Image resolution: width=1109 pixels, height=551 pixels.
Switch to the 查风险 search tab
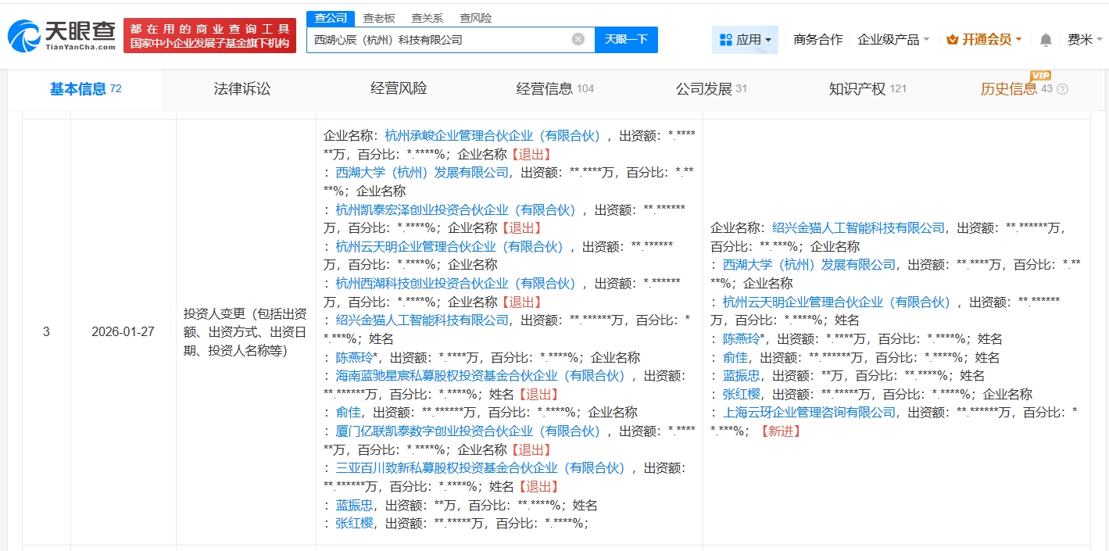pyautogui.click(x=475, y=18)
